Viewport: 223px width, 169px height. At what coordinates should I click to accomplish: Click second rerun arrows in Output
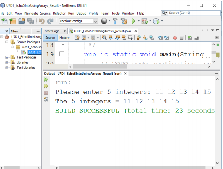coord(46,86)
